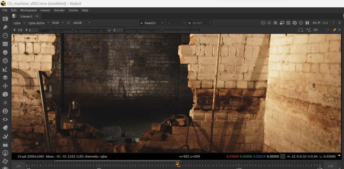The width and height of the screenshot is (344, 169).
Task: Open the wipe mode '-' dropdown
Action: pos(176,23)
